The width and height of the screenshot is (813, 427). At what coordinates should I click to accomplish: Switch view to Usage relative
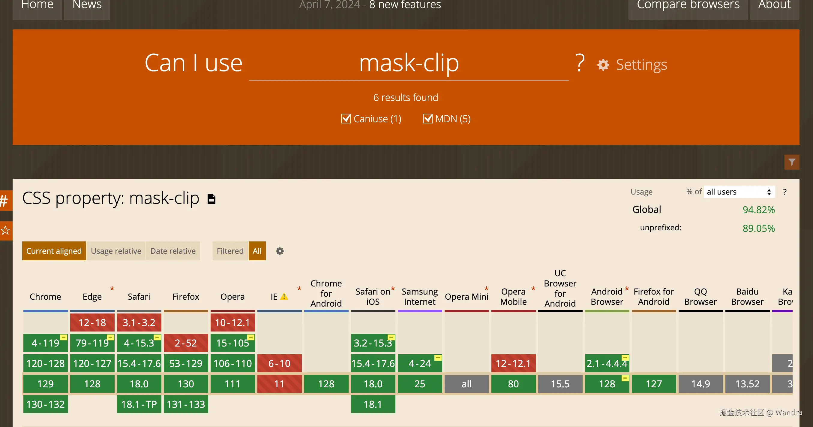tap(116, 251)
